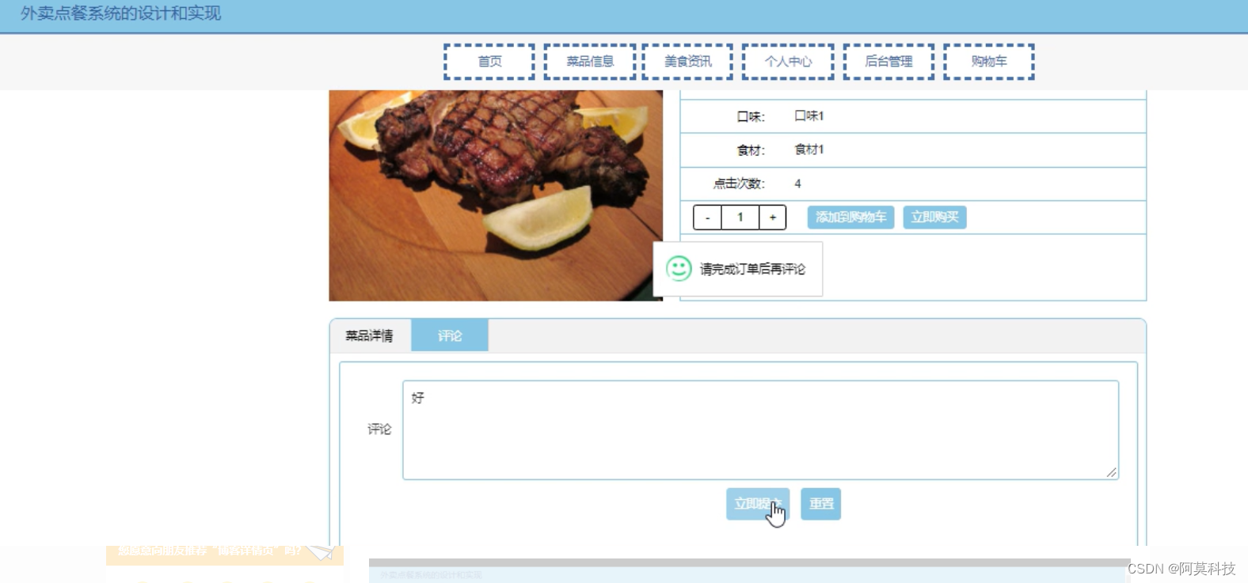Go to 个人中心 page
The image size is (1248, 583).
788,62
